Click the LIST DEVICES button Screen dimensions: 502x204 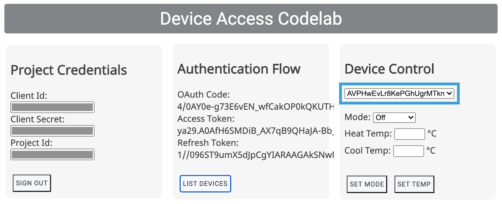click(205, 183)
